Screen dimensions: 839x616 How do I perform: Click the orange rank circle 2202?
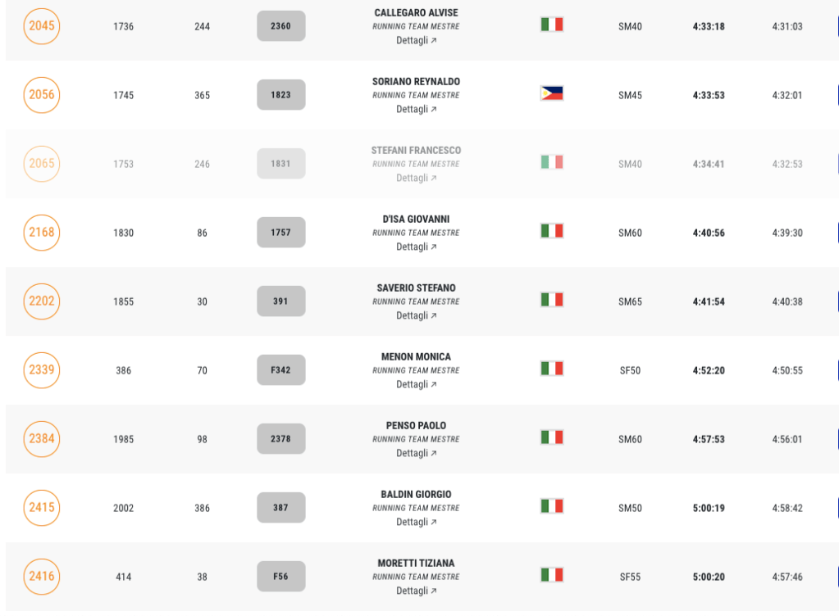[42, 301]
